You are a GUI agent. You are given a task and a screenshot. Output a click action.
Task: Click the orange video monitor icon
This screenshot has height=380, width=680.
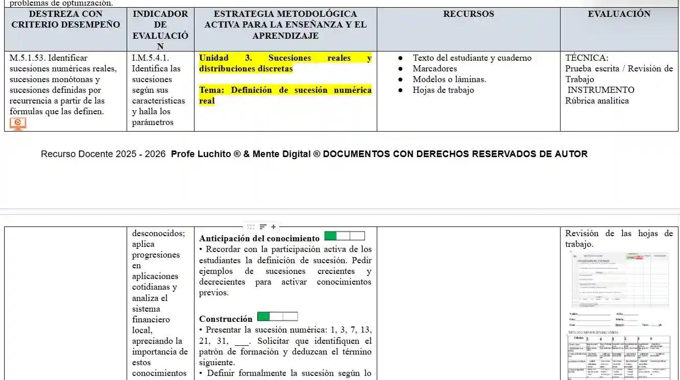coord(18,123)
